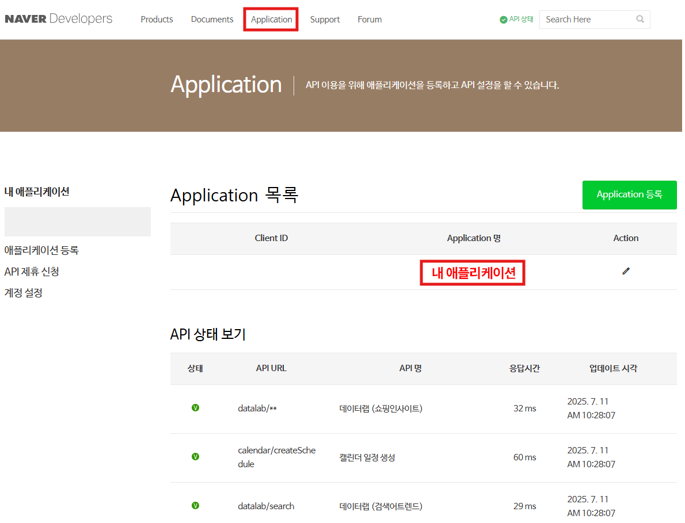This screenshot has width=685, height=523.
Task: Click the 업데이트 시각 column header
Action: tap(614, 368)
